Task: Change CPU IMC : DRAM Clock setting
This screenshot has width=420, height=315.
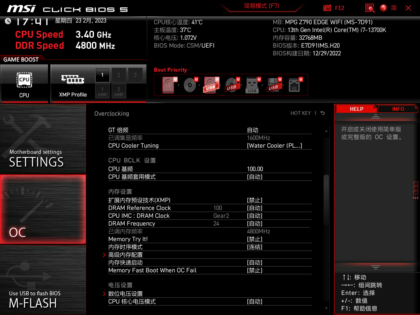Action: click(210, 216)
